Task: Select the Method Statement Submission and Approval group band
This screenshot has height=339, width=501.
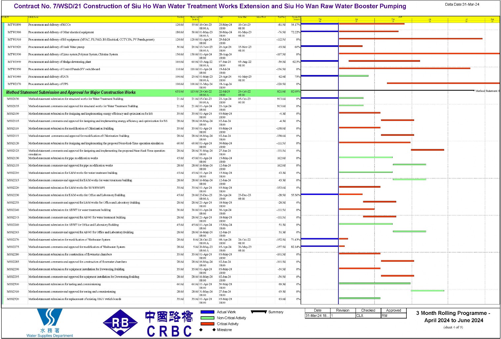Action: pyautogui.click(x=152, y=92)
